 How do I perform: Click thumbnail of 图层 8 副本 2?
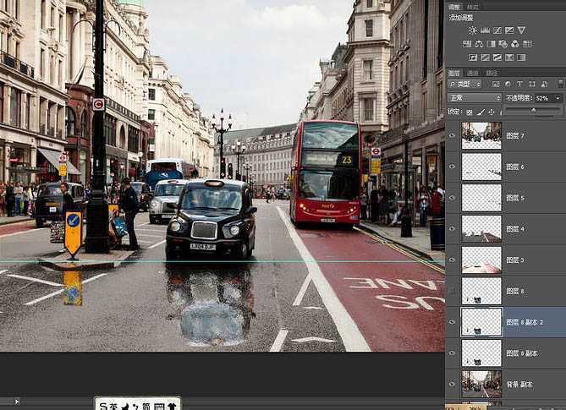tap(481, 321)
